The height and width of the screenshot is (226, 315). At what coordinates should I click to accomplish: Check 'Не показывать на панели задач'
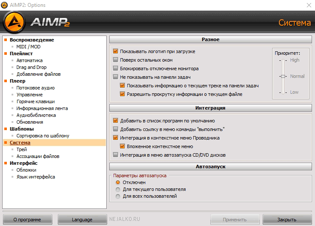(x=116, y=77)
